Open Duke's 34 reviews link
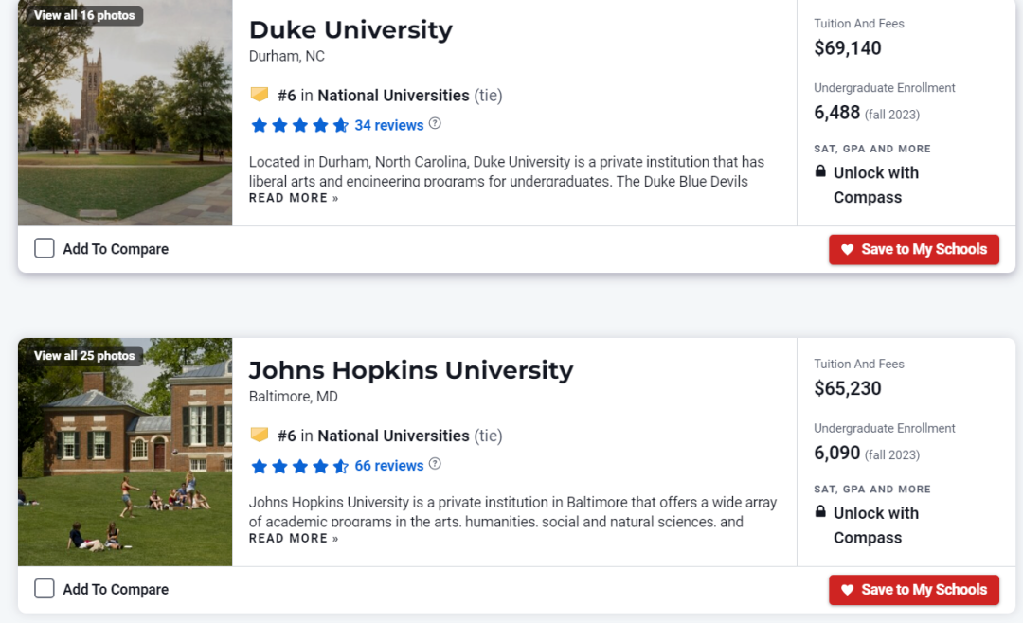Image resolution: width=1023 pixels, height=623 pixels. [388, 125]
